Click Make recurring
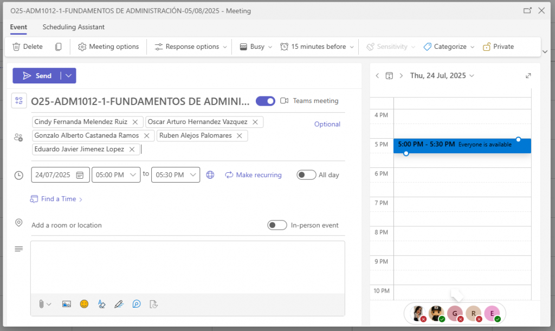Screen dimensions: 555x331 pos(254,174)
